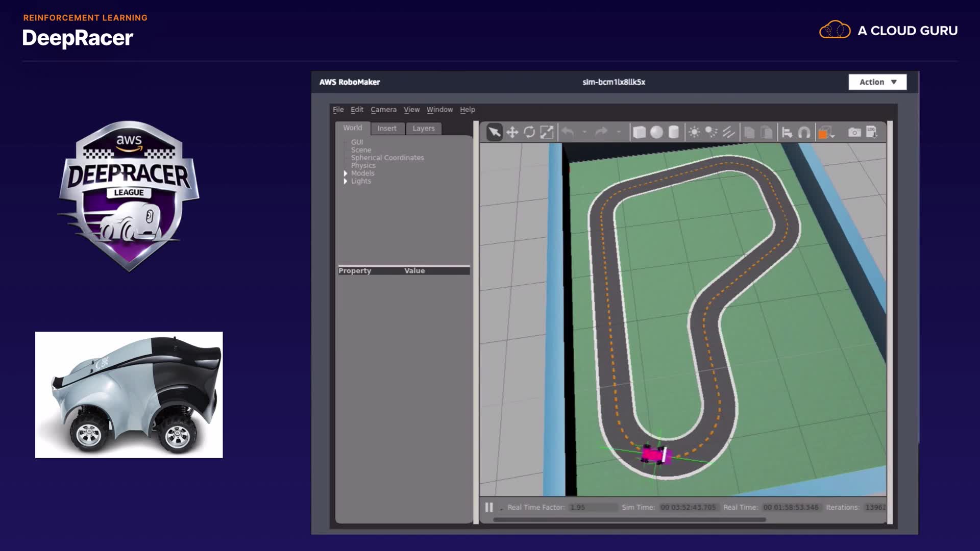Add a spot light
The image size is (980, 551).
pos(711,133)
